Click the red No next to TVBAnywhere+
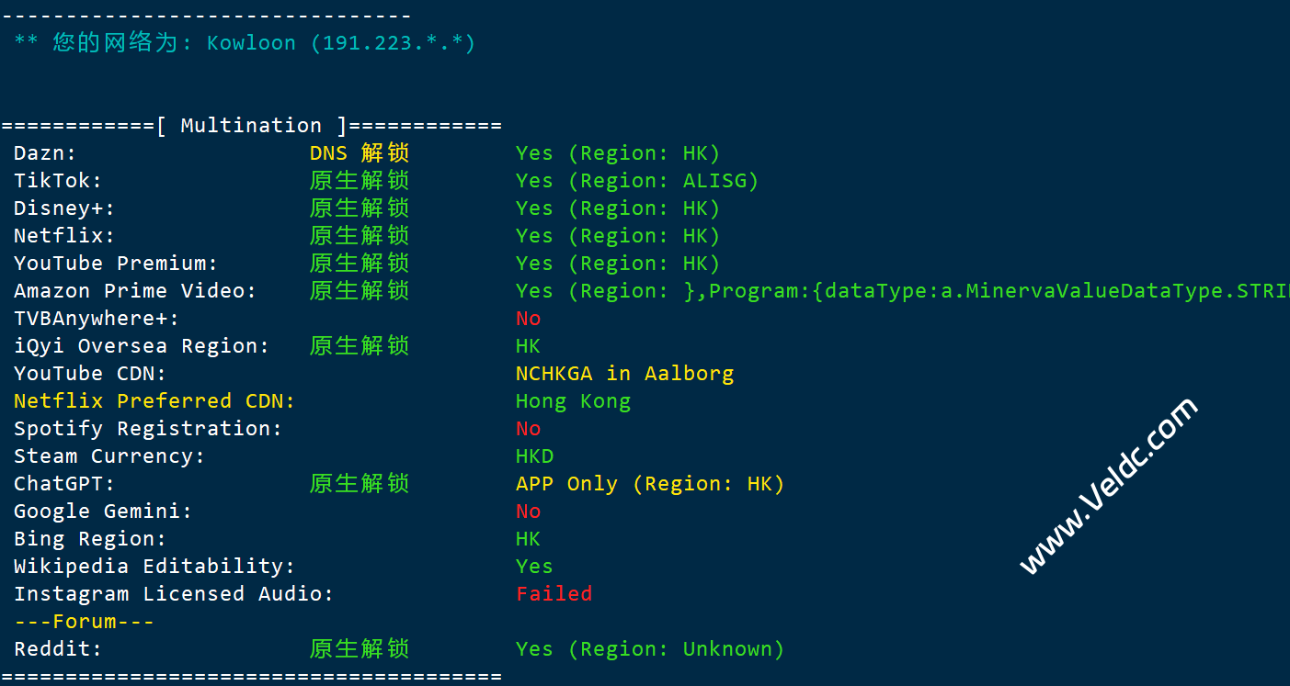1290x686 pixels. click(x=529, y=319)
